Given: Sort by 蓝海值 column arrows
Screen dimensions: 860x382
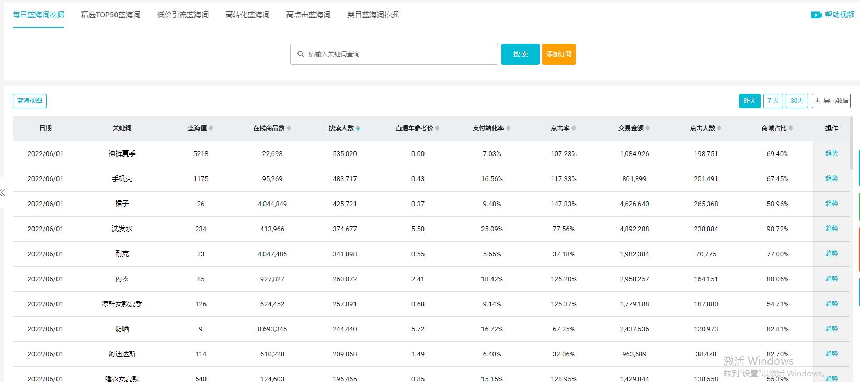Looking at the screenshot, I should (211, 128).
